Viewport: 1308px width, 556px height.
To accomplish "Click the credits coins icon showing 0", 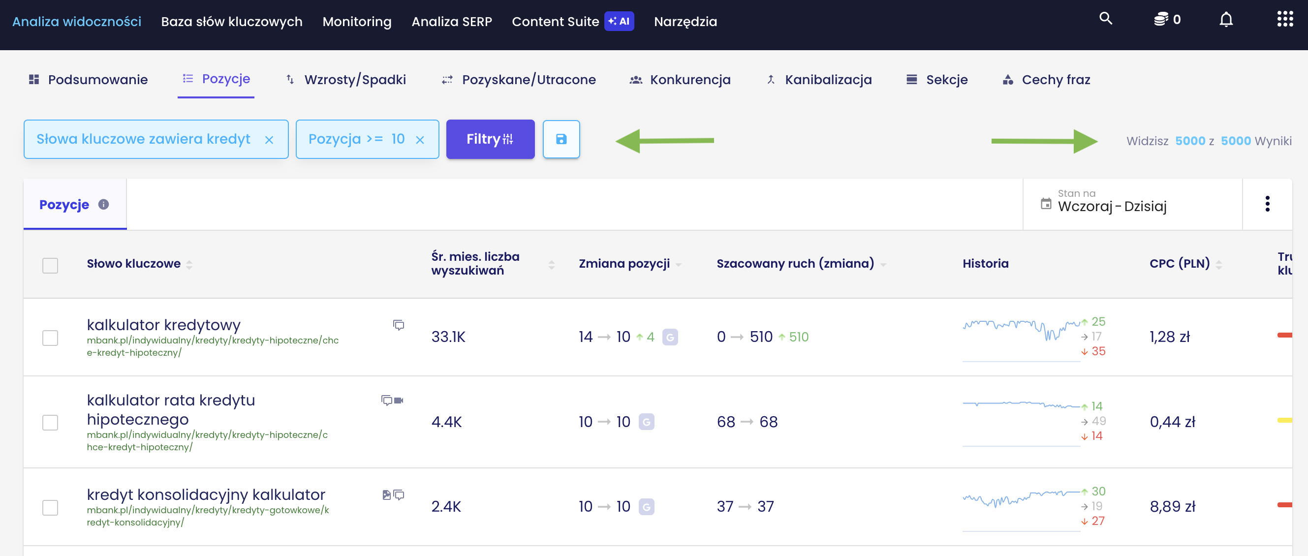I will pos(1161,20).
